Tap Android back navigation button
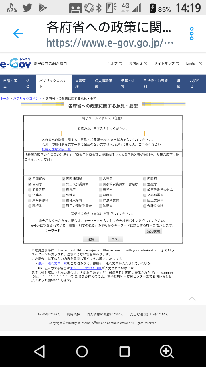 pos(39,351)
